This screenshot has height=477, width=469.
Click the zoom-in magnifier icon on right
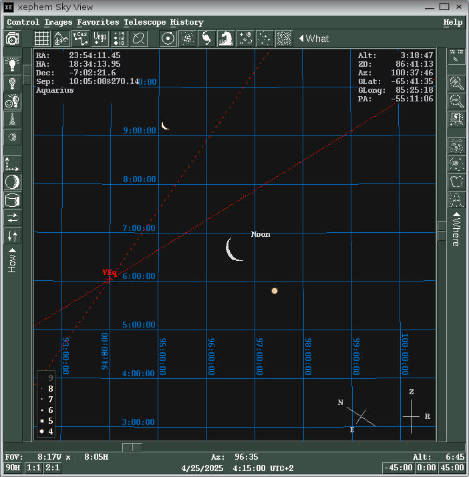(x=457, y=83)
